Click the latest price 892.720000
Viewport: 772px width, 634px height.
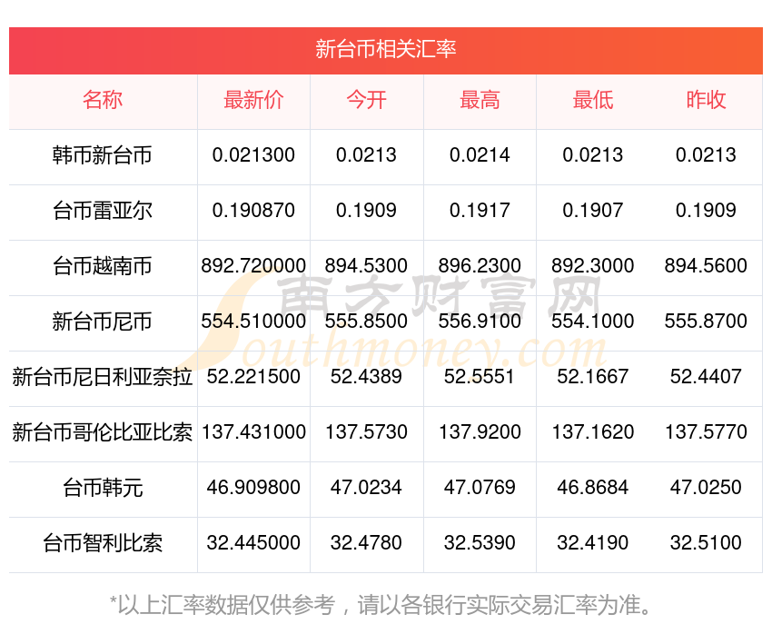point(253,266)
